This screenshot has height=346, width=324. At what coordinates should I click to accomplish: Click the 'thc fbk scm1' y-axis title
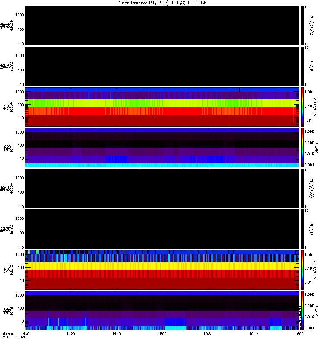pos(8,311)
